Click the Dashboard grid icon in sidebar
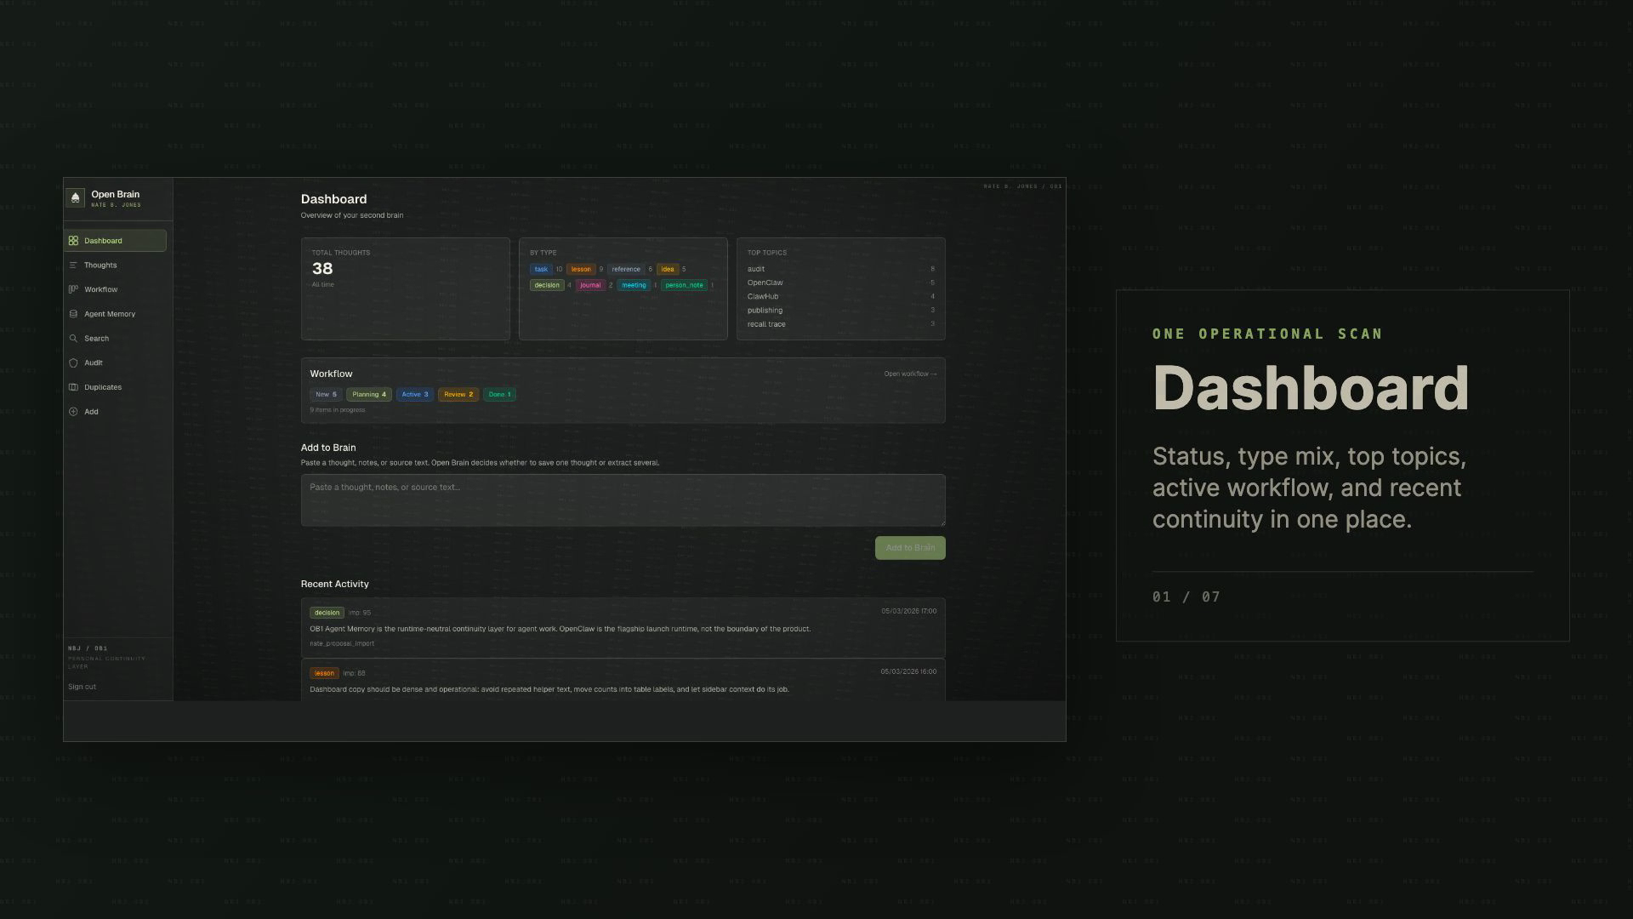1633x919 pixels. 73,241
